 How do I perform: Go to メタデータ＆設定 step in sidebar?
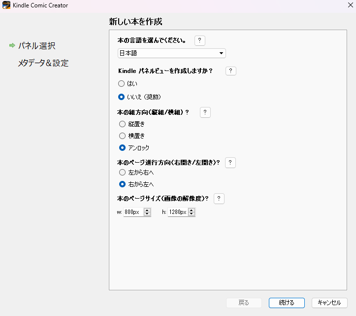coord(43,63)
